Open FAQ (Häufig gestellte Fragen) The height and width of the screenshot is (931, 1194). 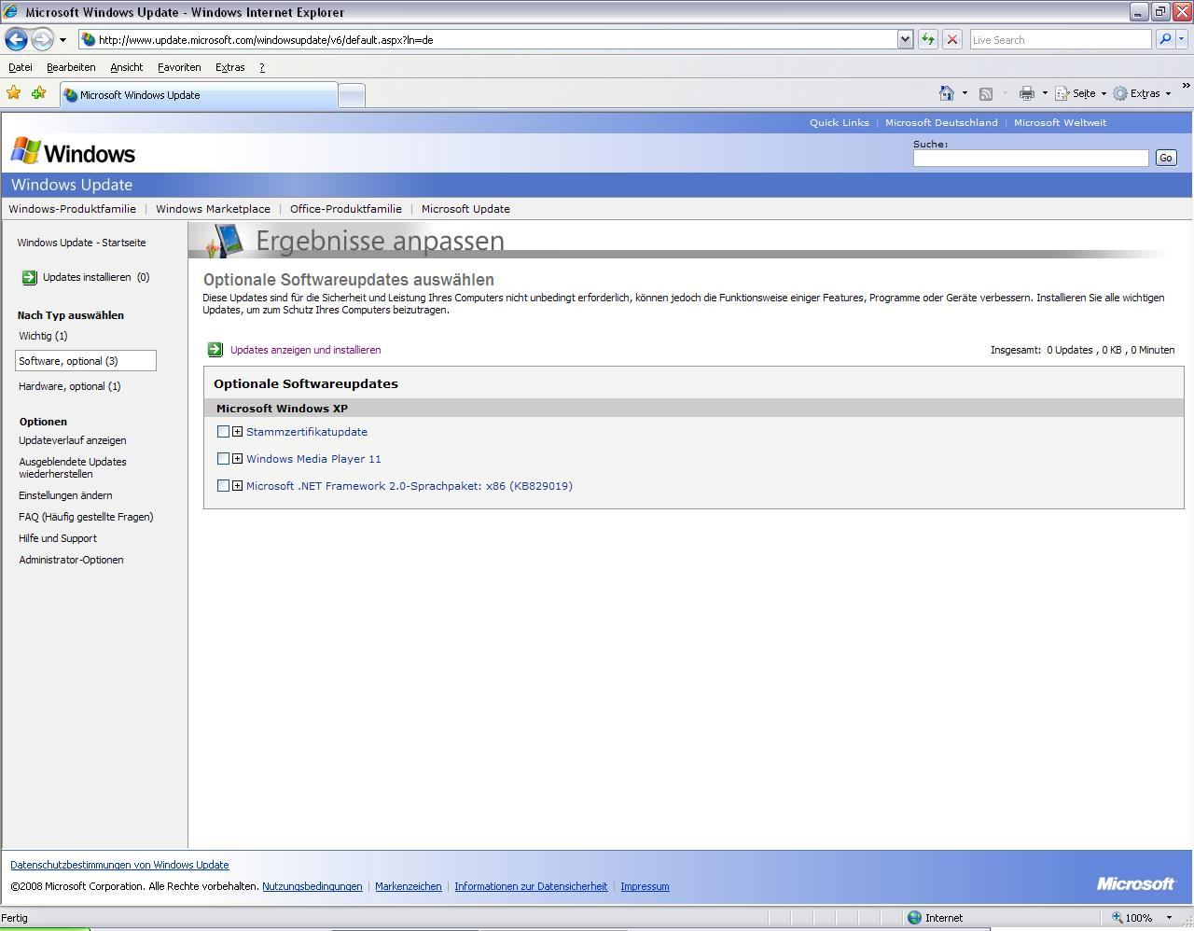coord(86,517)
